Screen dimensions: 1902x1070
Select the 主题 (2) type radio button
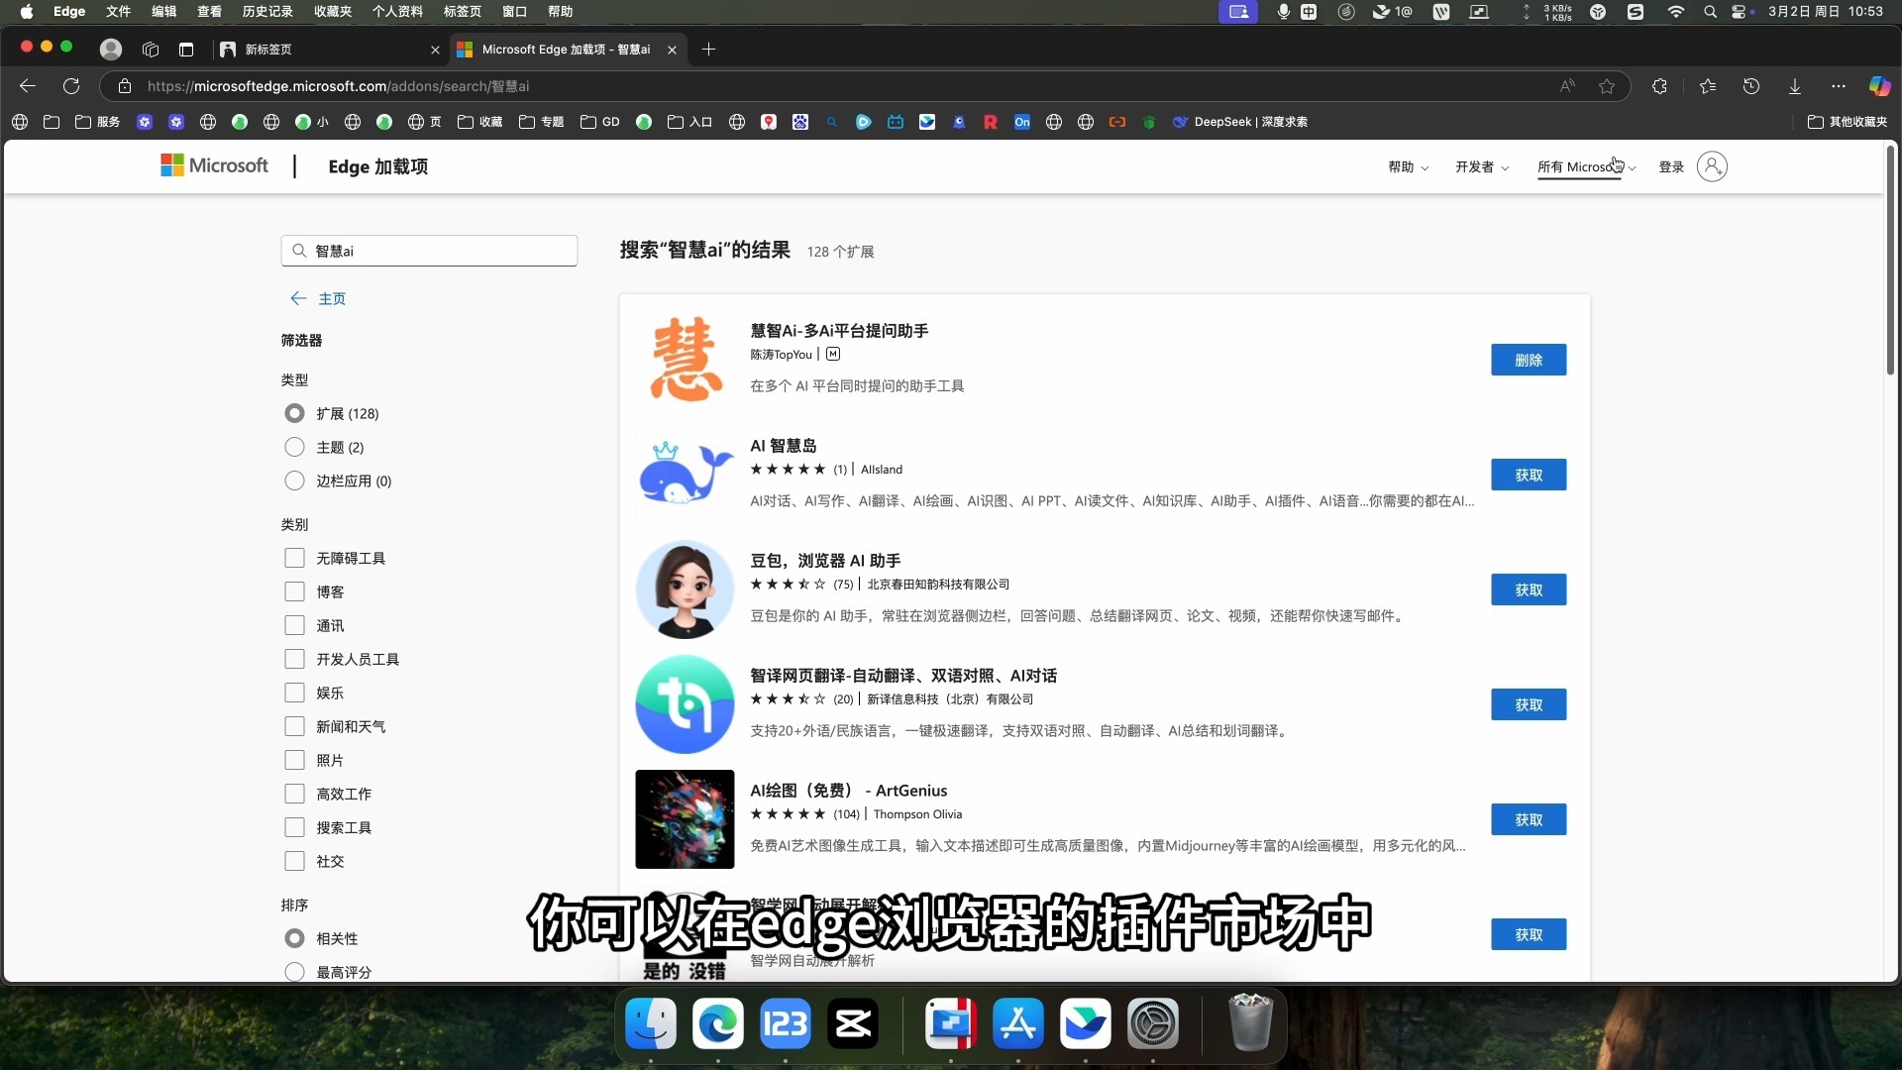(294, 447)
